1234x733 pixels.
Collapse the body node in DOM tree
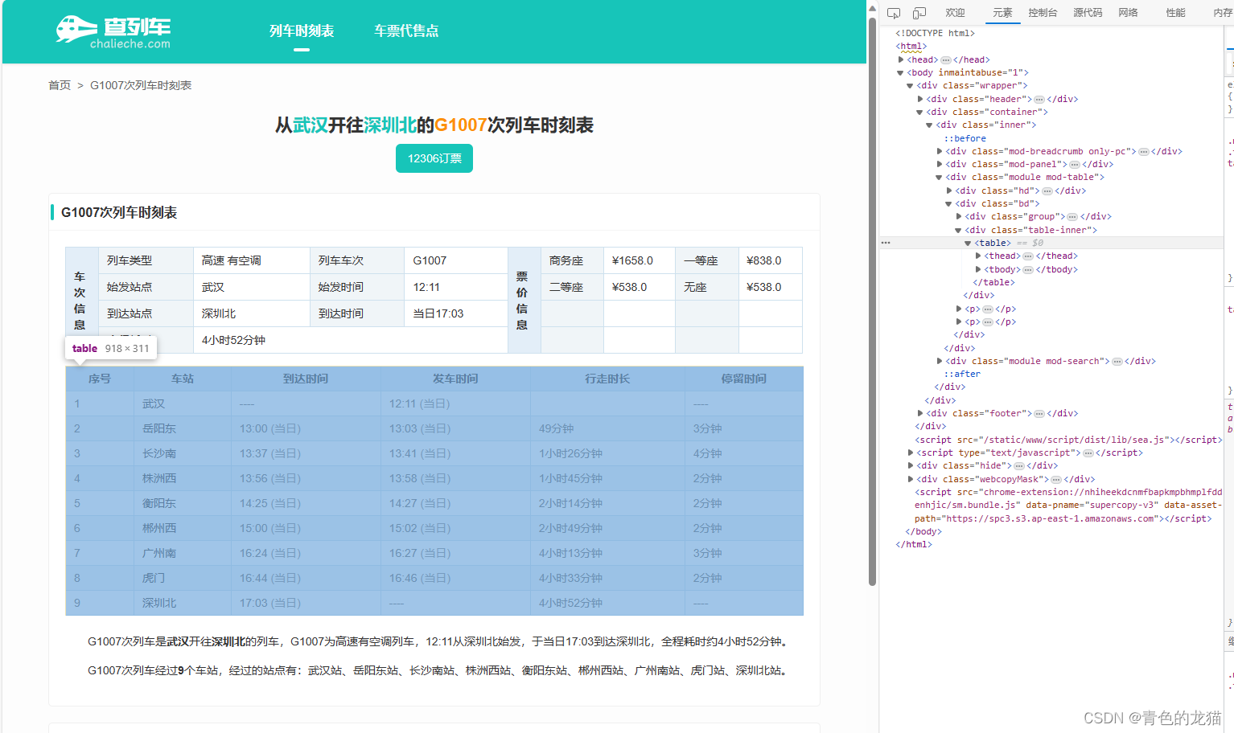(901, 72)
